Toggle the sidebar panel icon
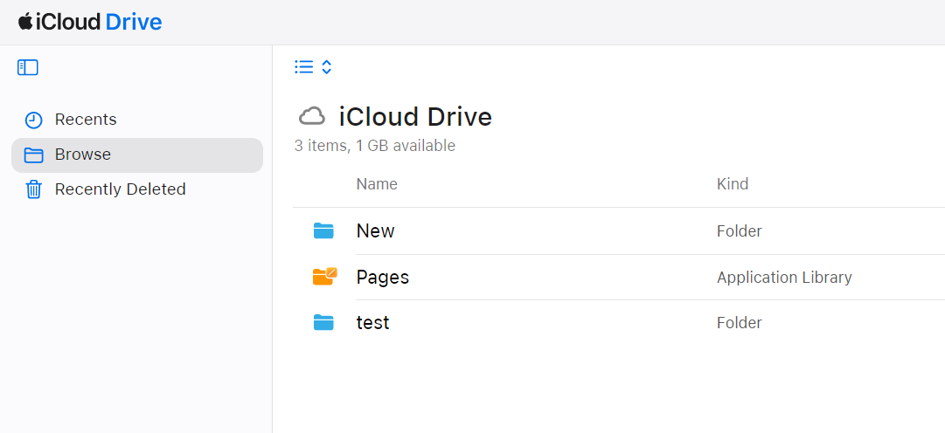The image size is (945, 433). click(27, 67)
